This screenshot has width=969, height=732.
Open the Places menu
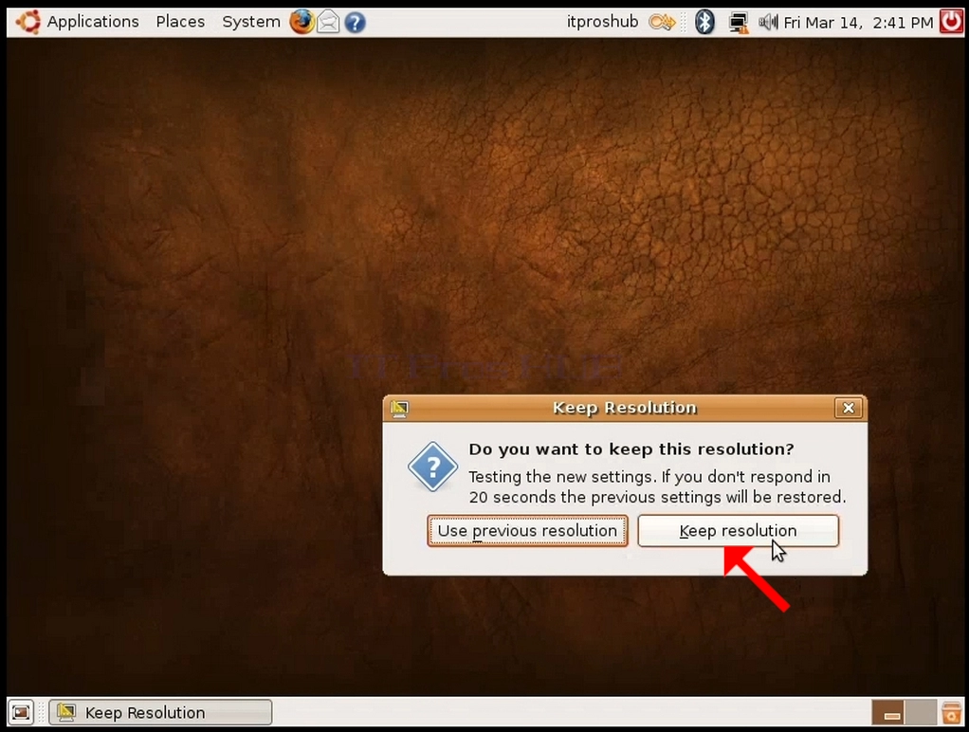pyautogui.click(x=180, y=22)
